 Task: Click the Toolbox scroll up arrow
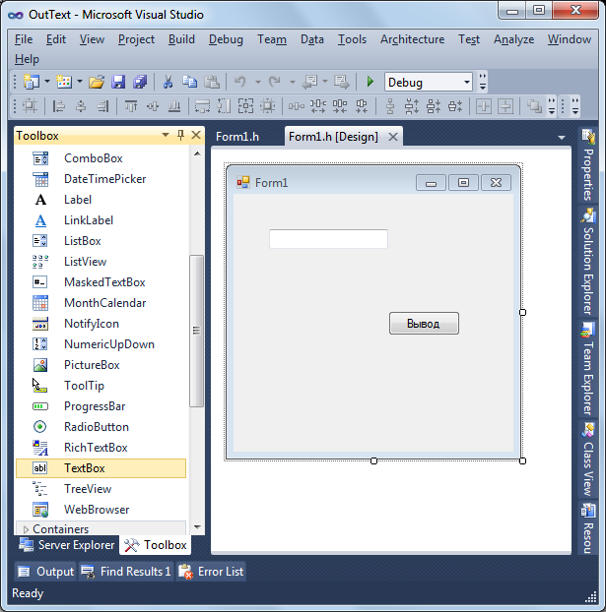pyautogui.click(x=197, y=153)
